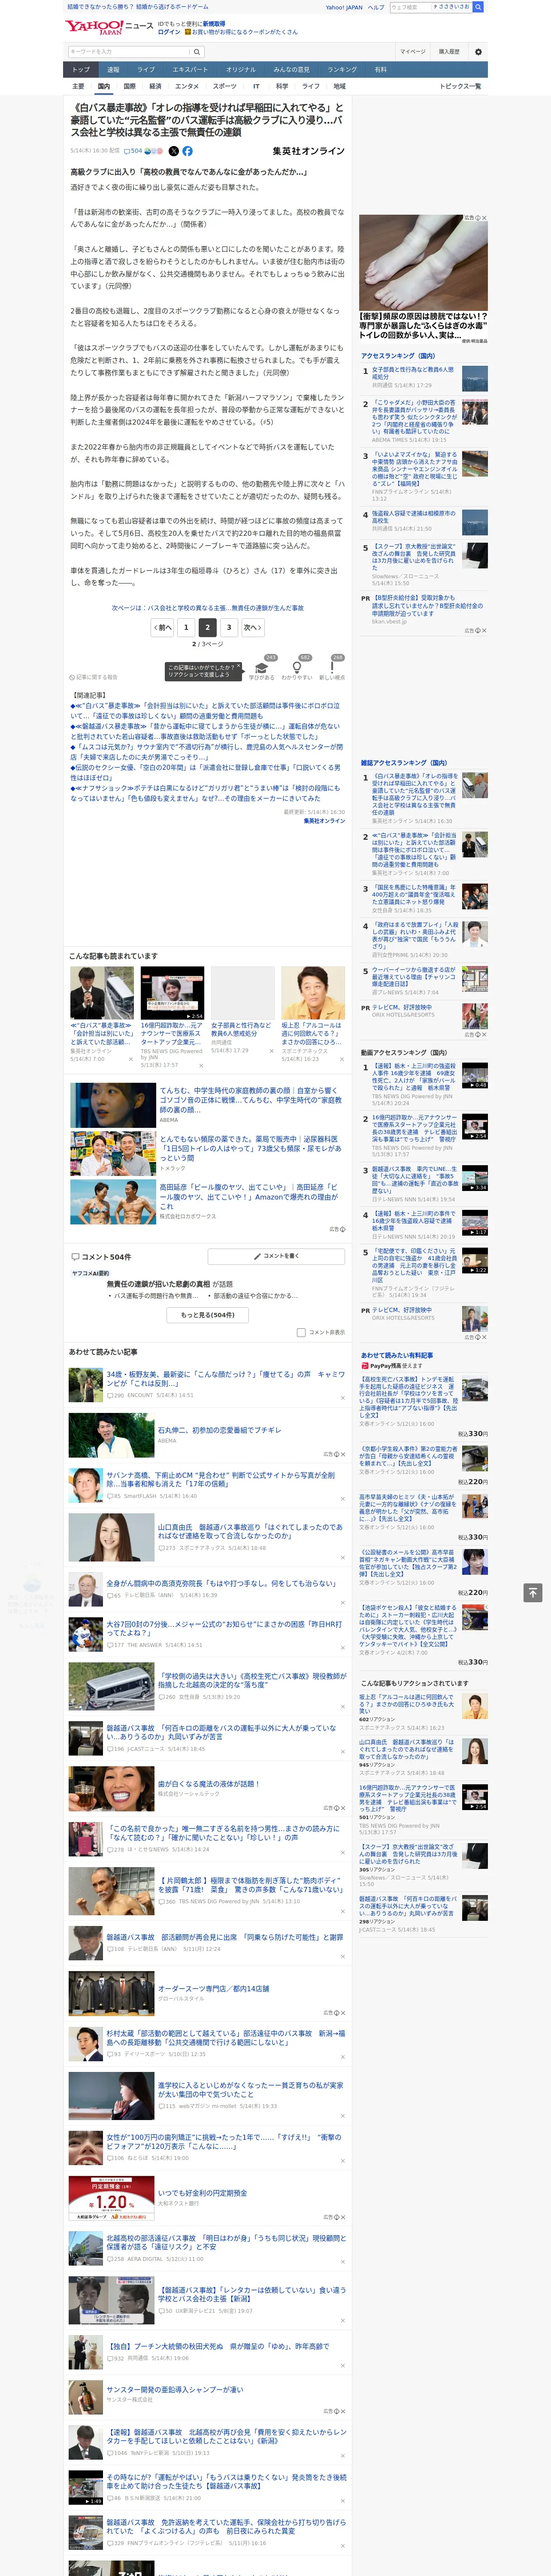Viewport: 551px width, 2576px height.
Task: Open the ランキング navigation tab
Action: 342,70
